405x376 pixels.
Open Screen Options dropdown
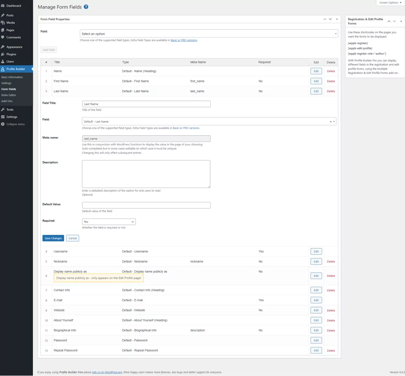390,3
